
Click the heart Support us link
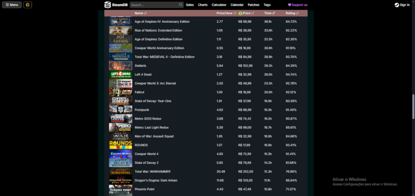tap(298, 5)
